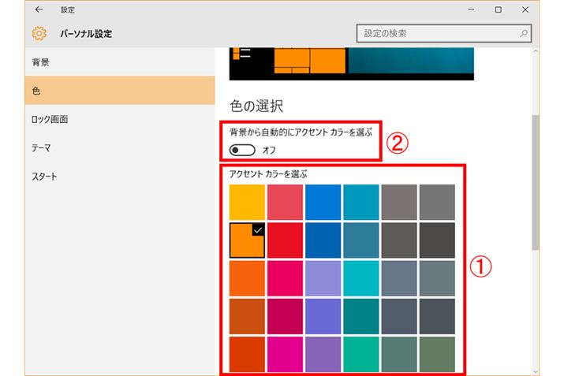Select the checked orange accent swatch
This screenshot has height=376, width=564.
click(x=248, y=240)
